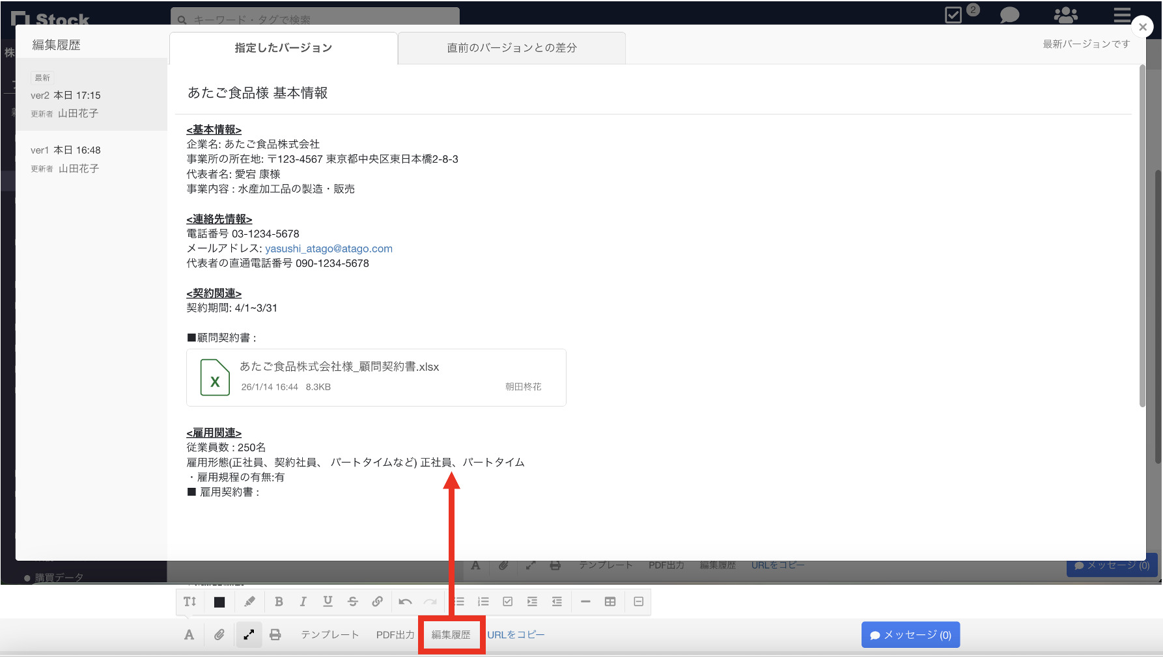Select the text size tool in the editor toolbar
This screenshot has width=1163, height=657.
click(x=189, y=602)
